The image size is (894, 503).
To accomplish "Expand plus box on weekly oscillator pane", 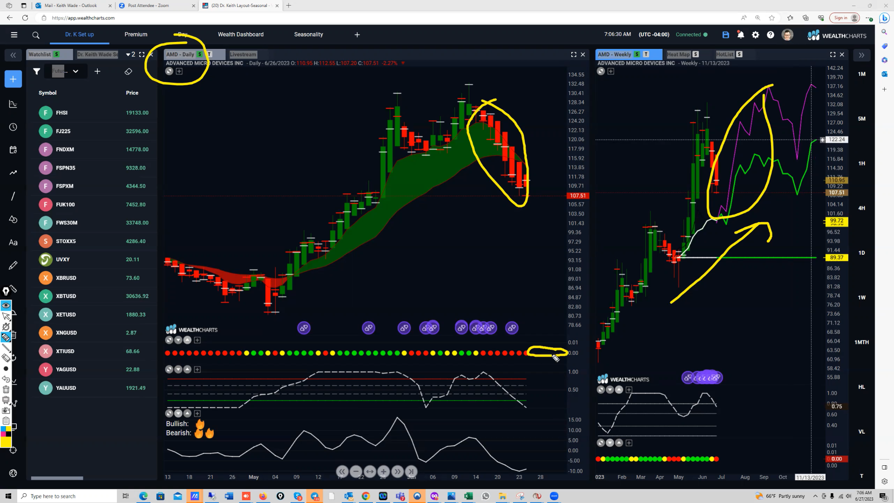I will pos(629,390).
